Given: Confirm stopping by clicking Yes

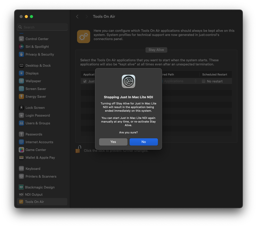Looking at the screenshot, I should tap(113, 142).
